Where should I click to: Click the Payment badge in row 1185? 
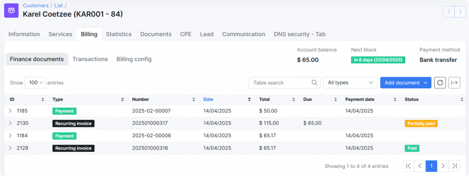click(64, 111)
